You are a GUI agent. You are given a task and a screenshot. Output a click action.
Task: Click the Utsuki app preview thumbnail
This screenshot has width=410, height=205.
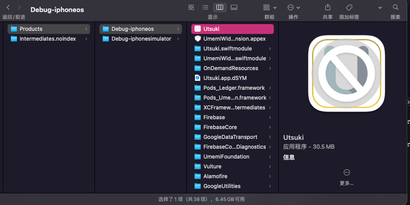coord(346,73)
